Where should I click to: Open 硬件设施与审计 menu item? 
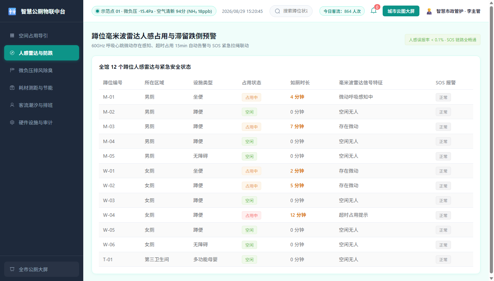(42, 122)
